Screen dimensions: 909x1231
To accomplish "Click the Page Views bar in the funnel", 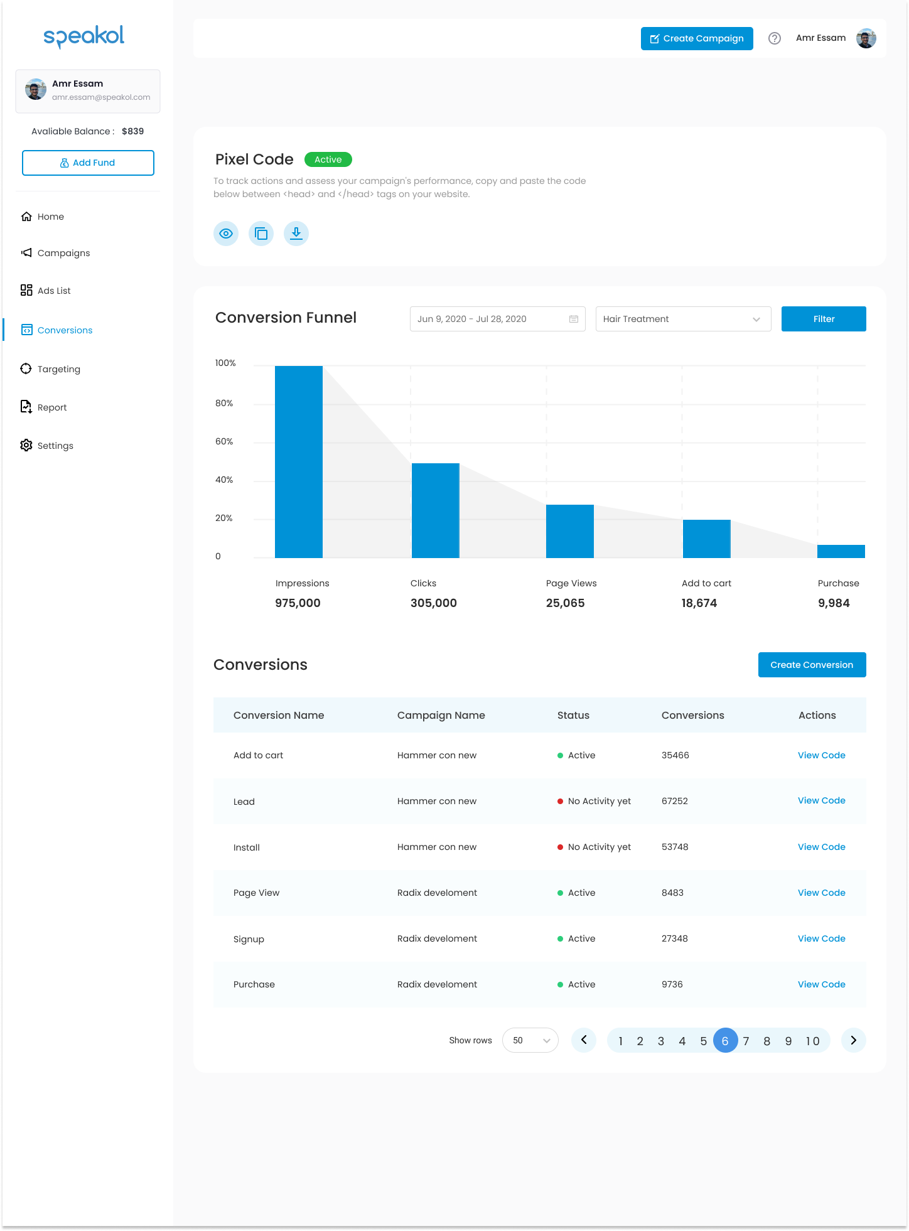I will click(x=570, y=531).
